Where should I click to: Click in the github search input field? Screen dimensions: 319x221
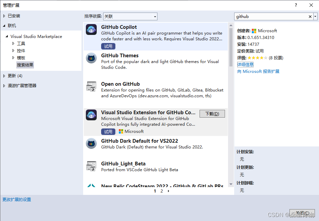tap(271, 17)
